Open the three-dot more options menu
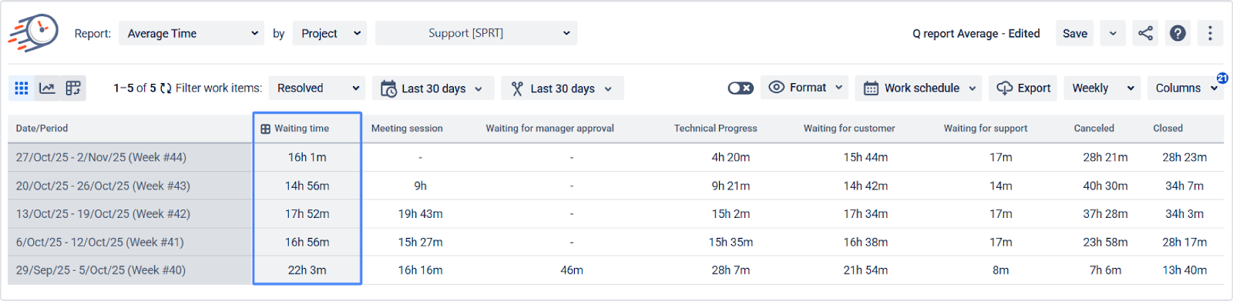This screenshot has width=1233, height=301. coord(1210,33)
